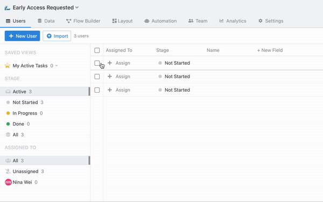Click the people icon beside assigned All
The width and height of the screenshot is (323, 202).
point(8,161)
